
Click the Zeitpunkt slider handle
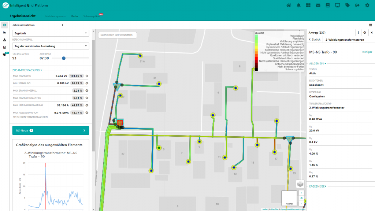pos(64,58)
